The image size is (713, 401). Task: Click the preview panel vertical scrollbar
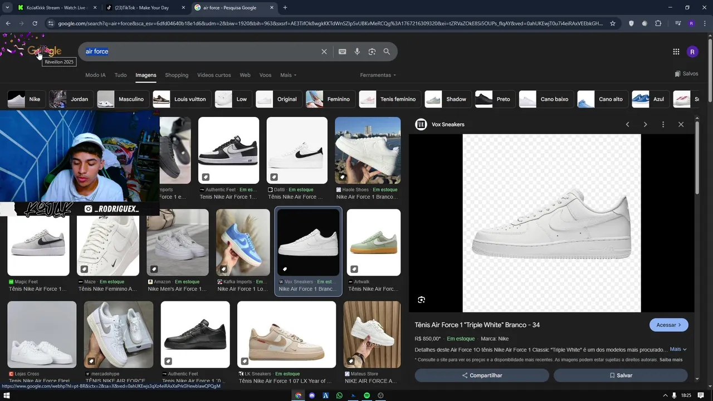(697, 159)
